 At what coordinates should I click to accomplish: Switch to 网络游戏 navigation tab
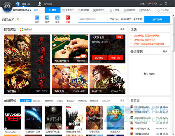[99, 10]
